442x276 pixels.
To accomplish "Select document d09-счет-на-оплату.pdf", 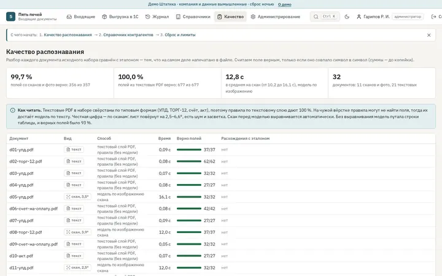I will (x=34, y=245).
